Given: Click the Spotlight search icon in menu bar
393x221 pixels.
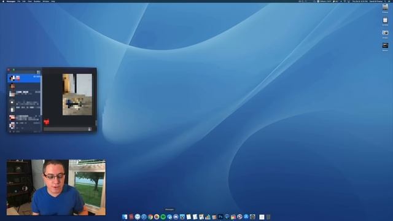Looking at the screenshot, I should pos(385,1).
